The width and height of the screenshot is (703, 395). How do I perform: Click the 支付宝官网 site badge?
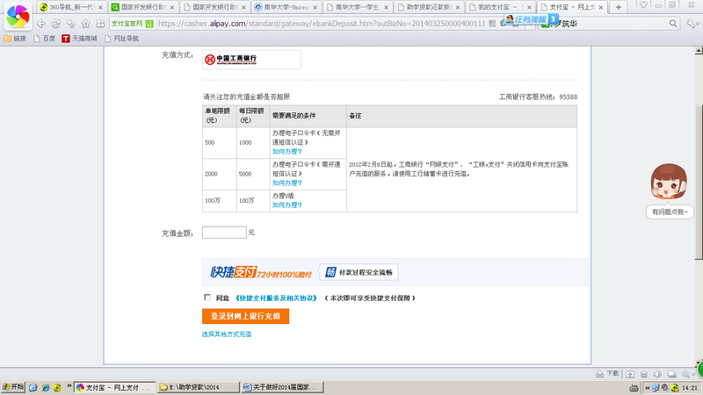tap(127, 24)
